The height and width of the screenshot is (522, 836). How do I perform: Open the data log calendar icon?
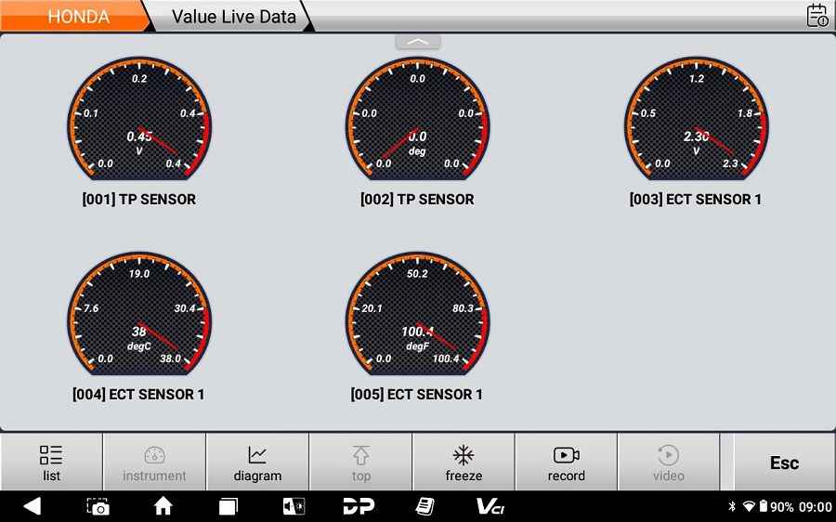816,16
